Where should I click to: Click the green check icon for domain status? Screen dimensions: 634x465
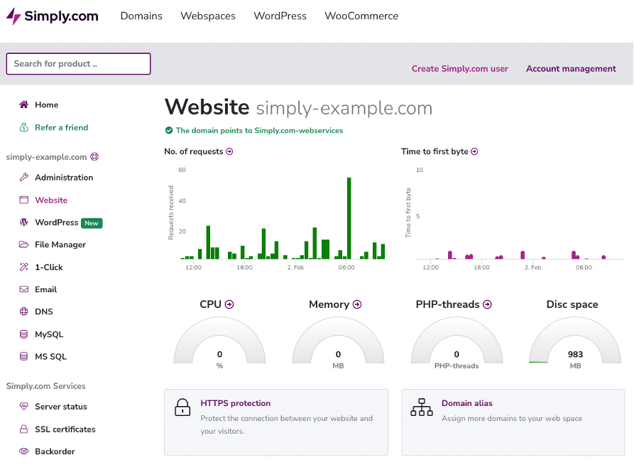pos(169,130)
